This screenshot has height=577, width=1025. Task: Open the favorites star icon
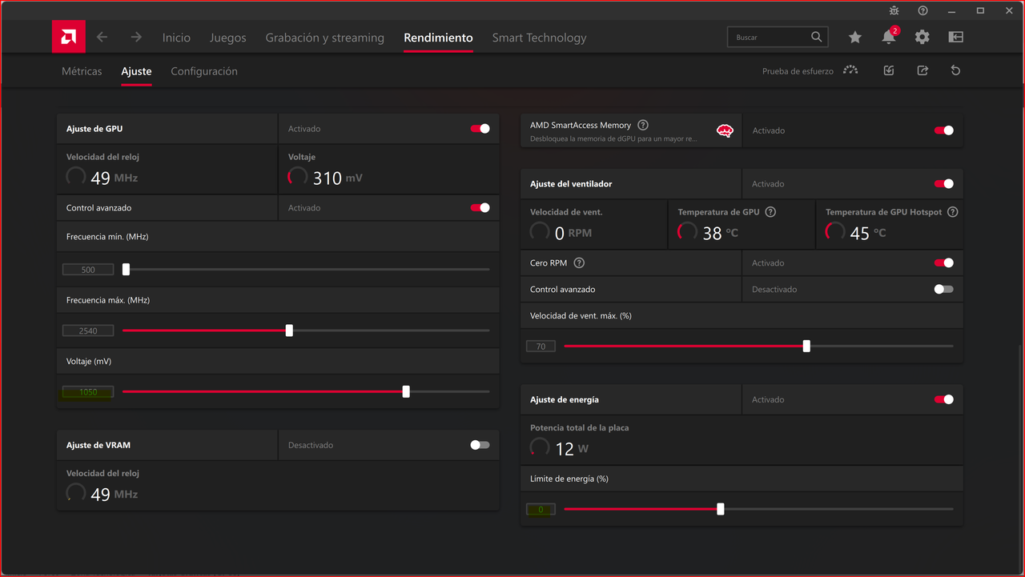point(855,37)
